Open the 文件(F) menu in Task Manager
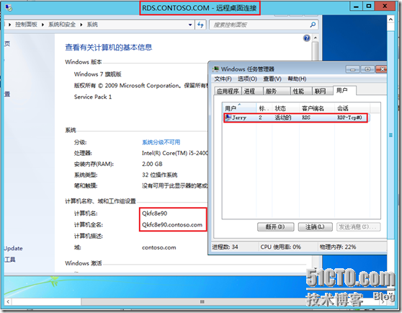This screenshot has width=402, height=313. [223, 79]
